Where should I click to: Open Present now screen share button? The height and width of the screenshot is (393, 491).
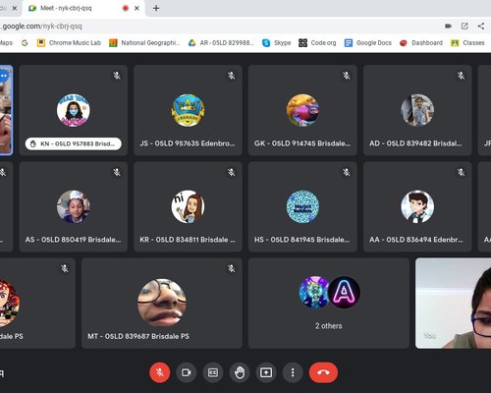click(x=266, y=372)
